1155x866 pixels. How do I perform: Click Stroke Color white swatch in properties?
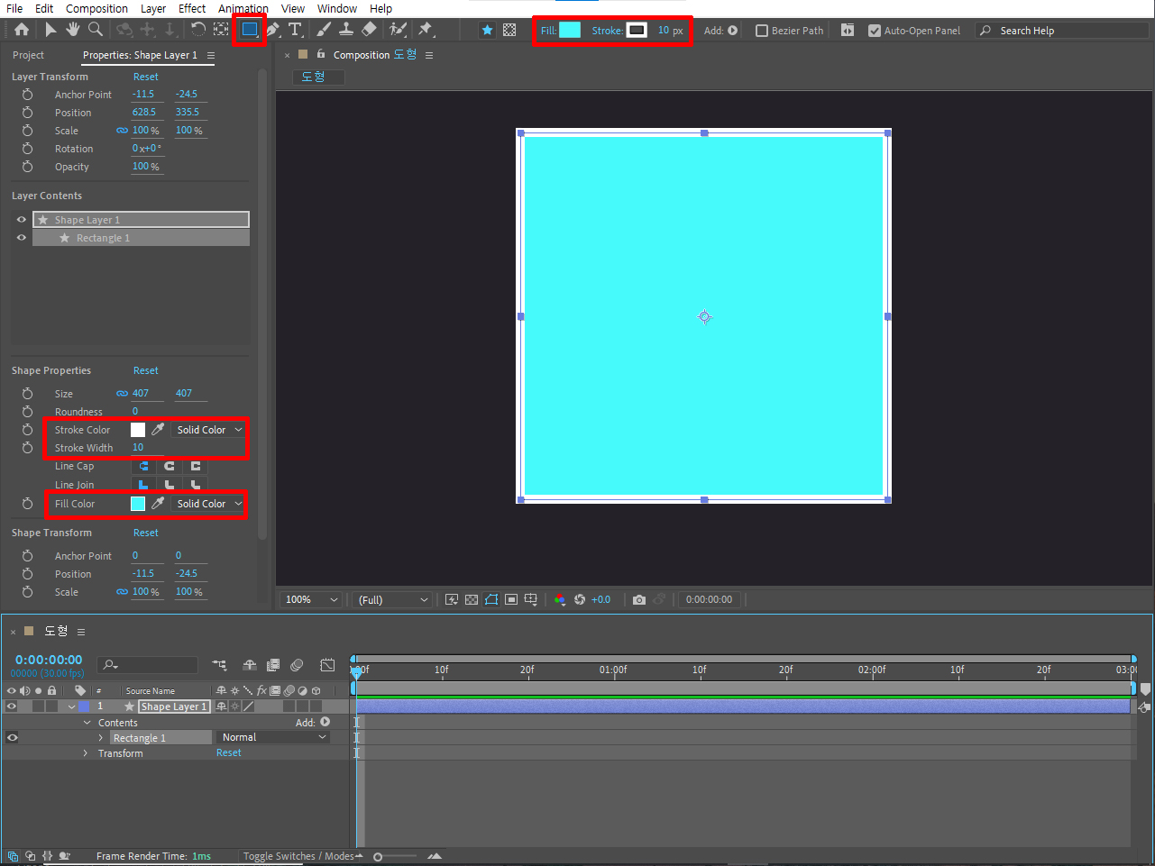pos(138,430)
